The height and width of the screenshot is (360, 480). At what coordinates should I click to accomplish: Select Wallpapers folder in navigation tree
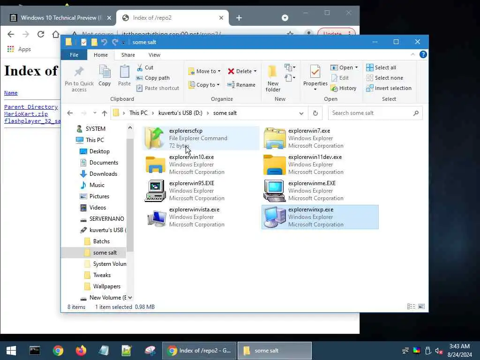coord(106,286)
